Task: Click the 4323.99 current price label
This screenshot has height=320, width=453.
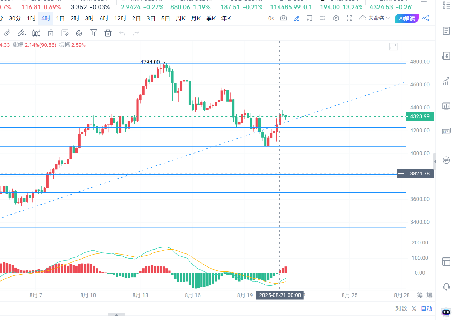Action: pyautogui.click(x=420, y=116)
